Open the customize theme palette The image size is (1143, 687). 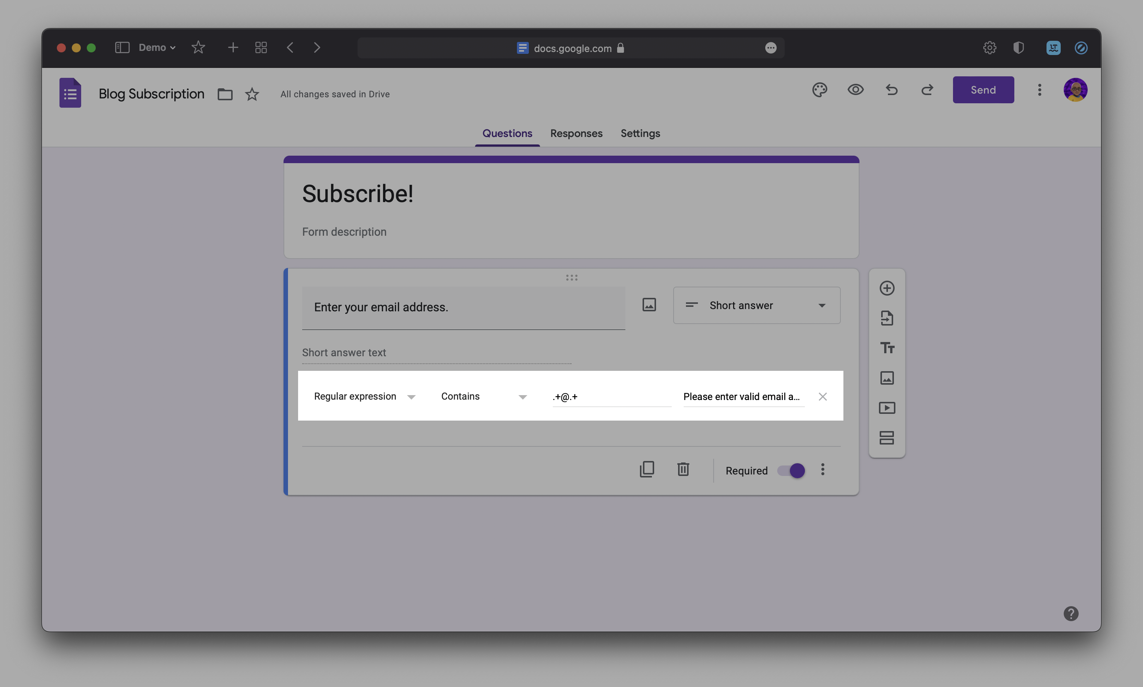pyautogui.click(x=819, y=90)
